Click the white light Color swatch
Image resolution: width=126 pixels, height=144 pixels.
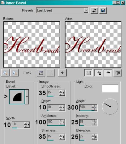click(110, 88)
